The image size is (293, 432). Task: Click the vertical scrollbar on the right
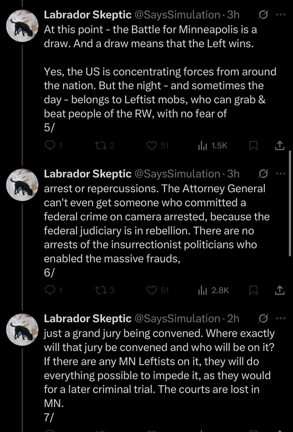click(290, 203)
